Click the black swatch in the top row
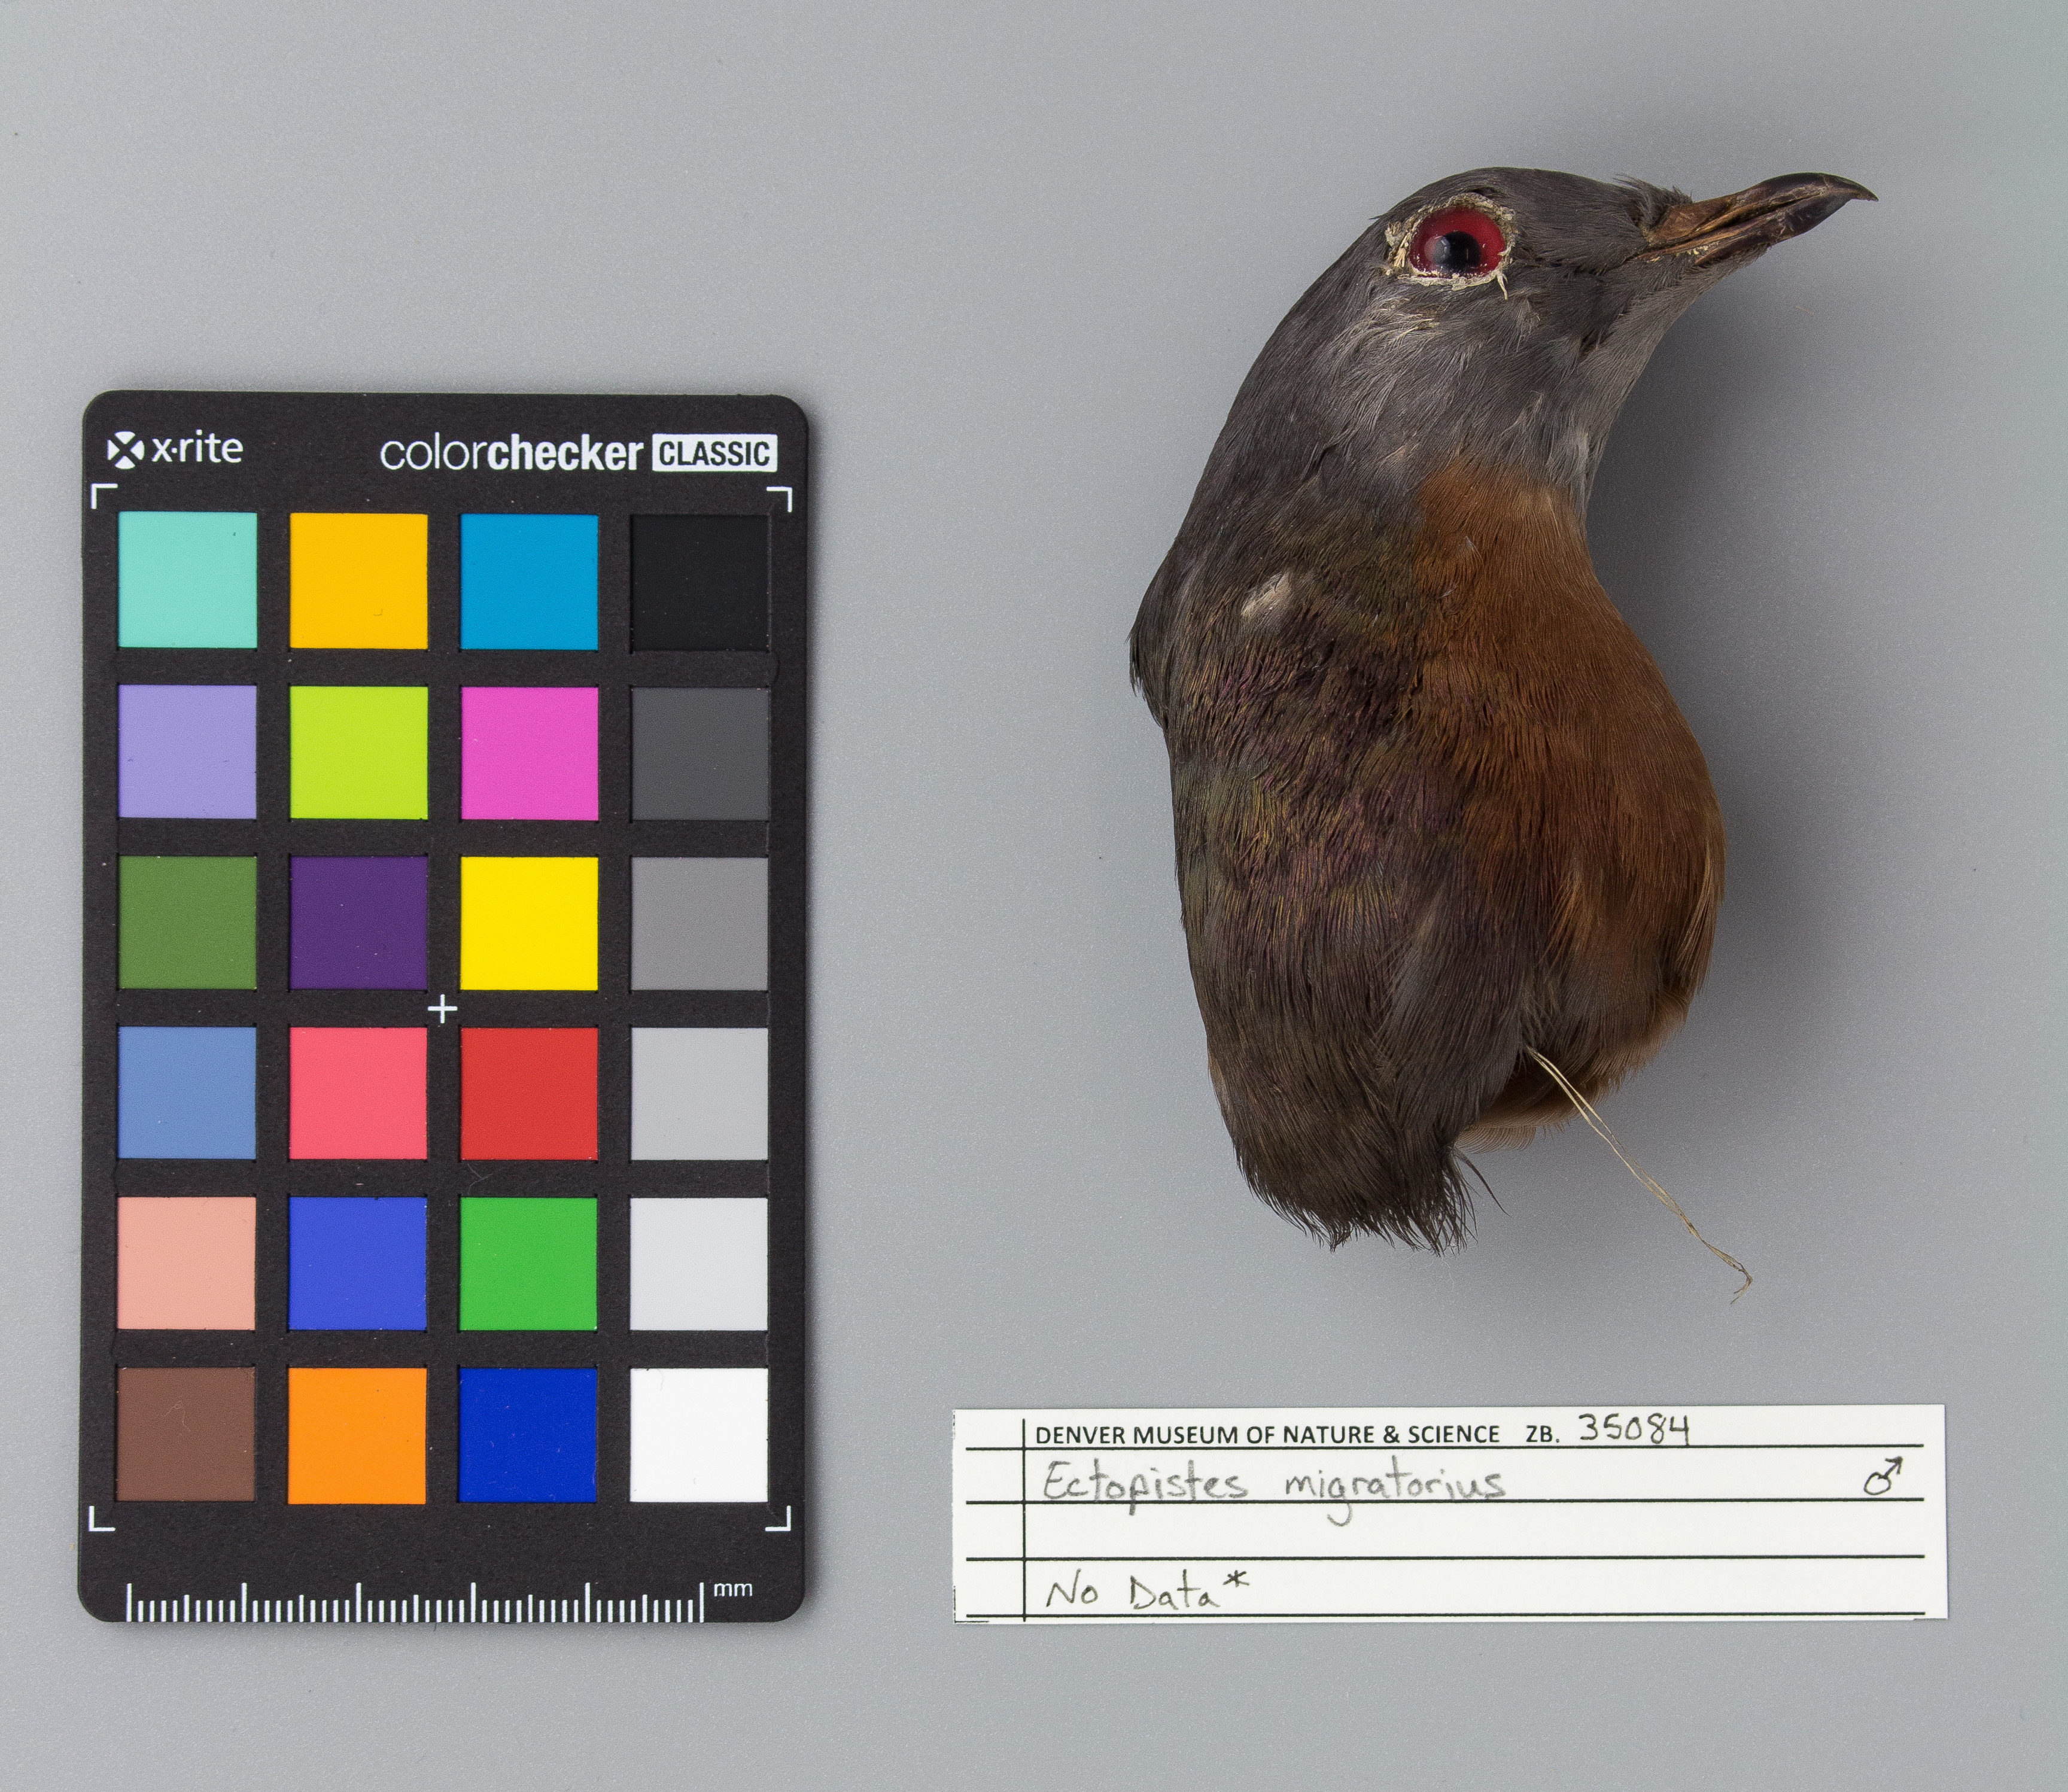2068x1792 pixels. 700,582
